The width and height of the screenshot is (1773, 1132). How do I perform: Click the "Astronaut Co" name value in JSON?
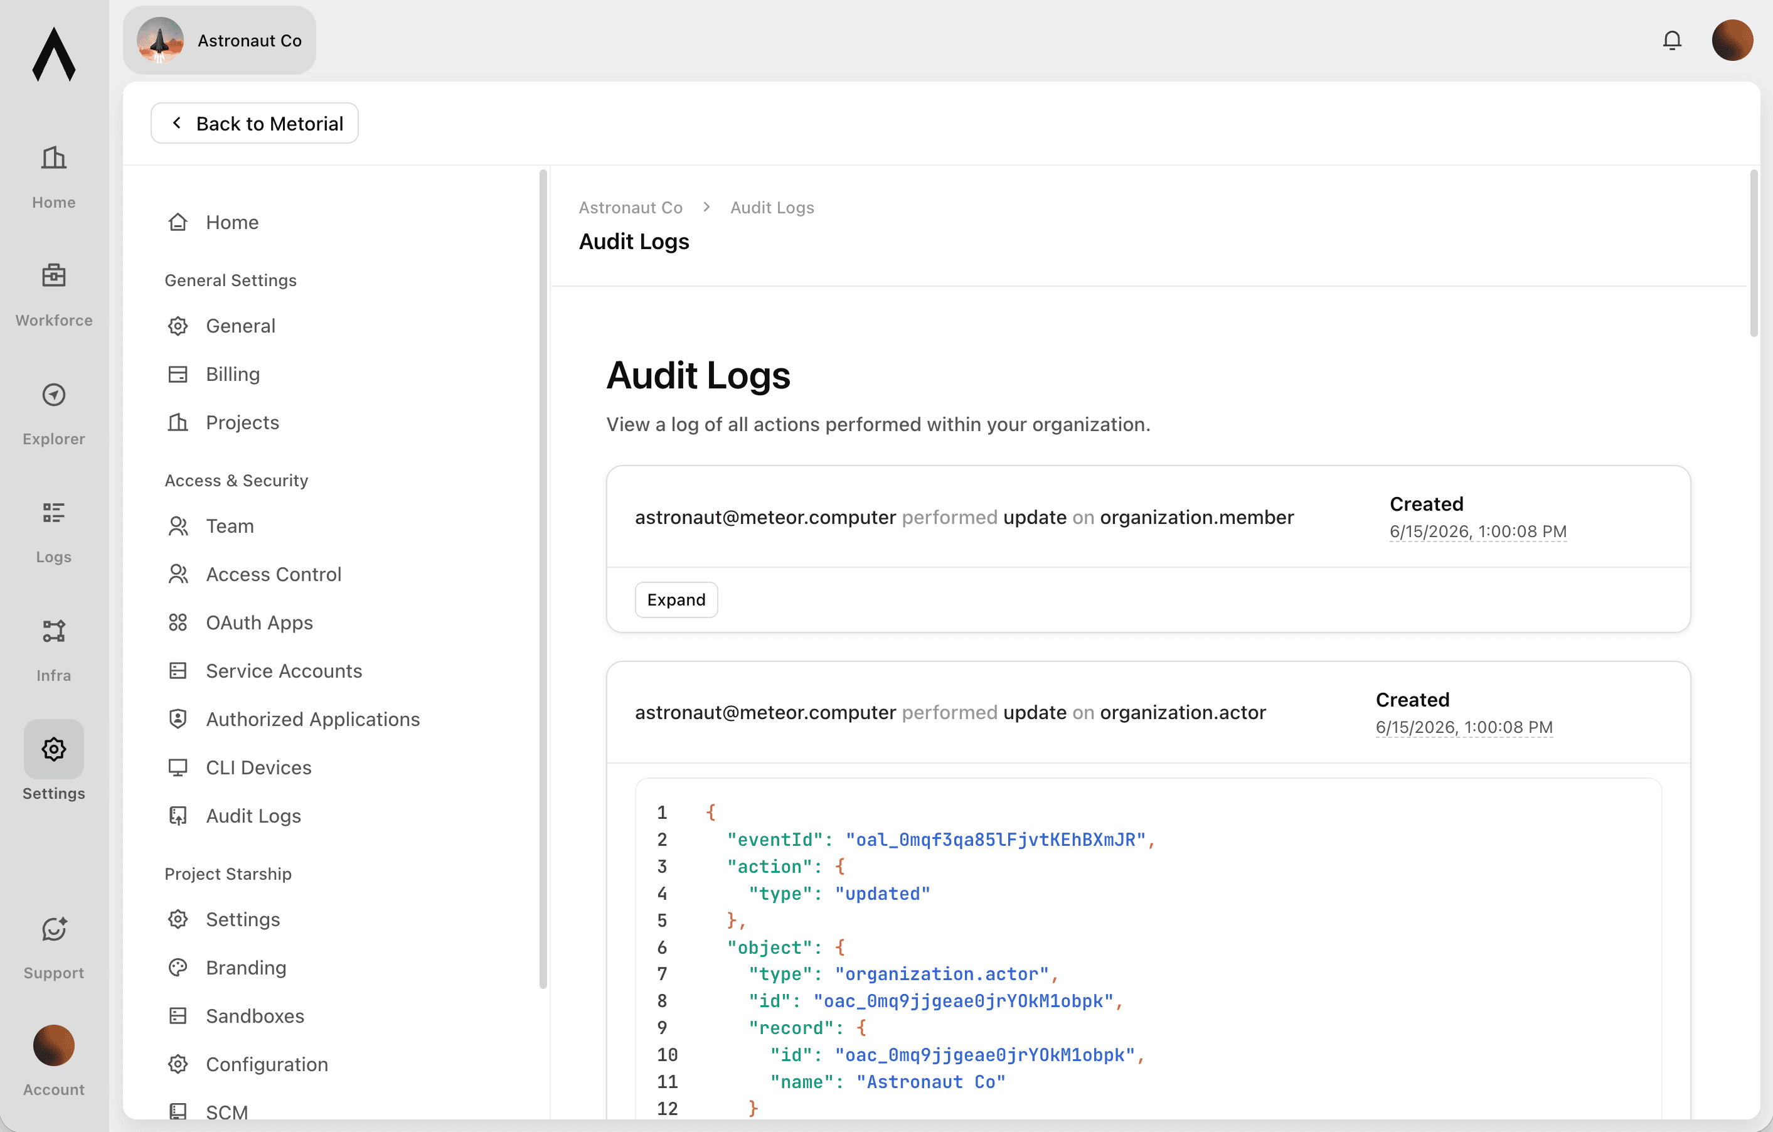(930, 1082)
